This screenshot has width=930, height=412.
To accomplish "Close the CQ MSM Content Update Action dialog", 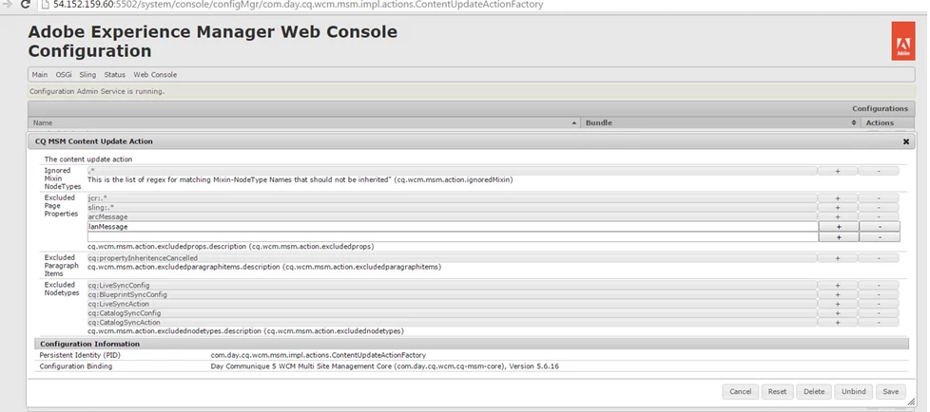I will (905, 142).
